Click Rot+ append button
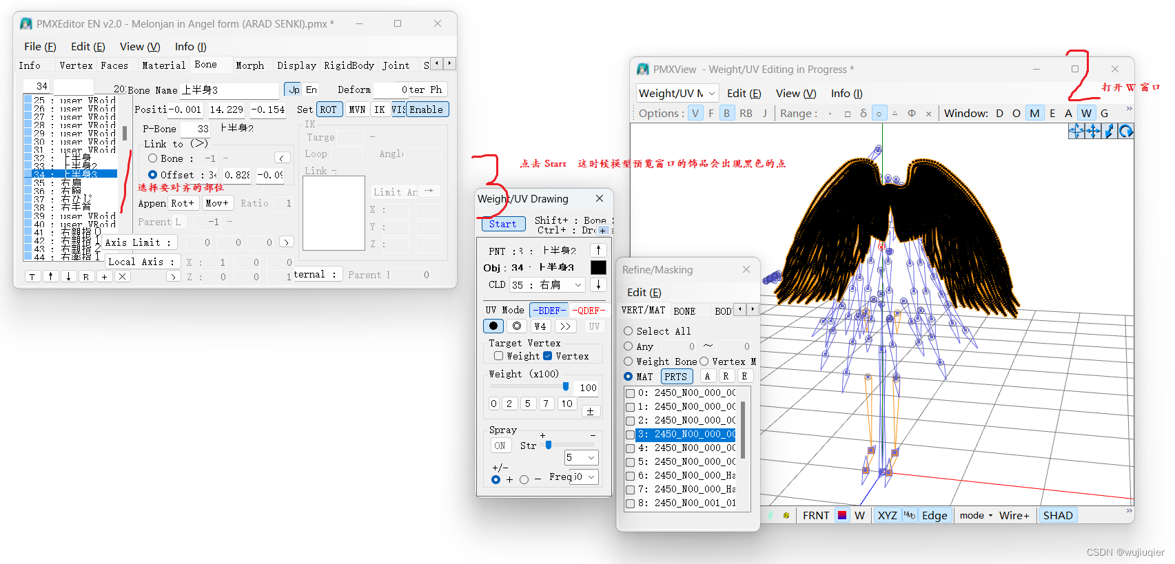Image resolution: width=1175 pixels, height=564 pixels. 183,203
